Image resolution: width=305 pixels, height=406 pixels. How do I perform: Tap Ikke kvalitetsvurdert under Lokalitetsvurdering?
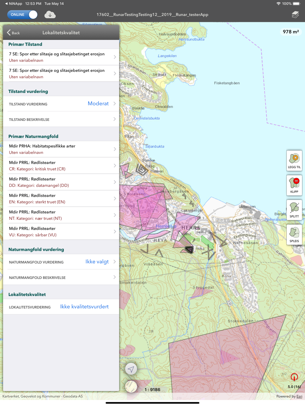pyautogui.click(x=84, y=306)
